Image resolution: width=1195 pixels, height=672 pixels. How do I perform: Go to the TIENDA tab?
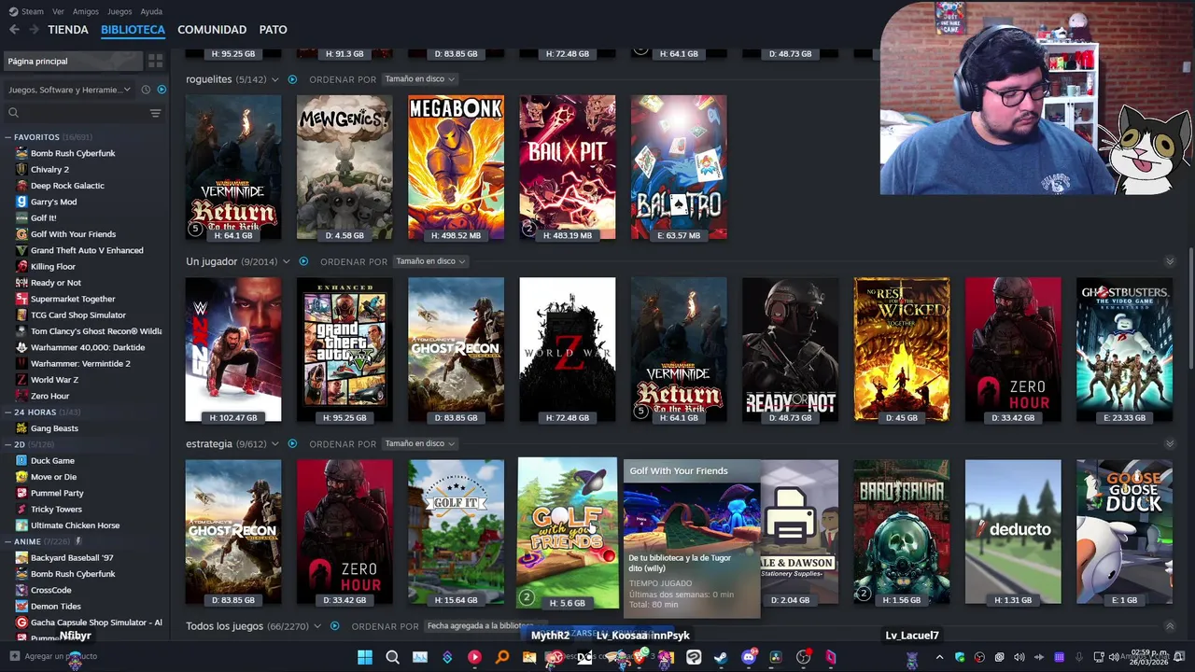(68, 30)
